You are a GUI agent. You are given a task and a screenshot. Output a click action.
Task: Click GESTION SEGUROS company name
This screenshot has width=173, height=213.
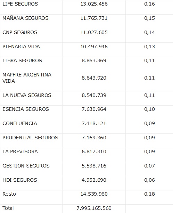tap(26, 166)
